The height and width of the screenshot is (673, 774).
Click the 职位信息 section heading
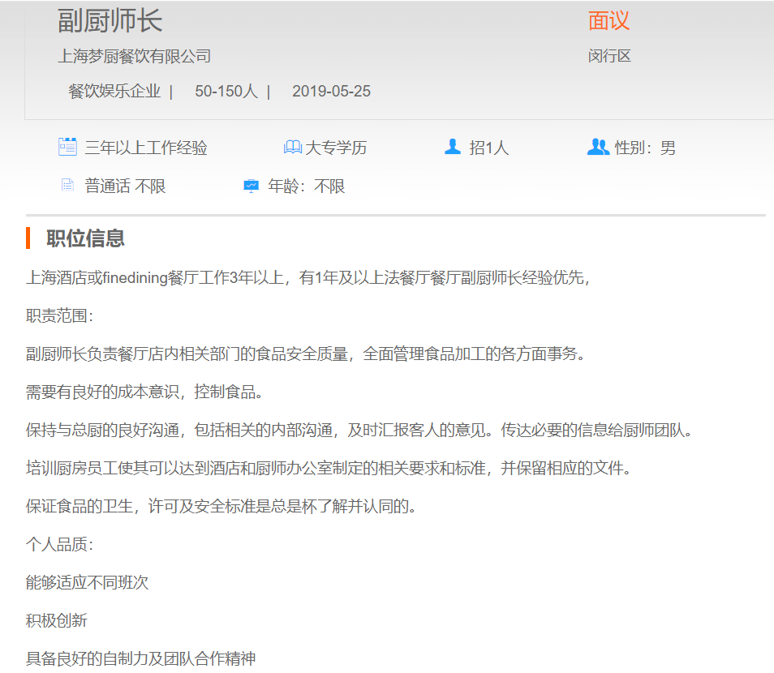click(85, 238)
